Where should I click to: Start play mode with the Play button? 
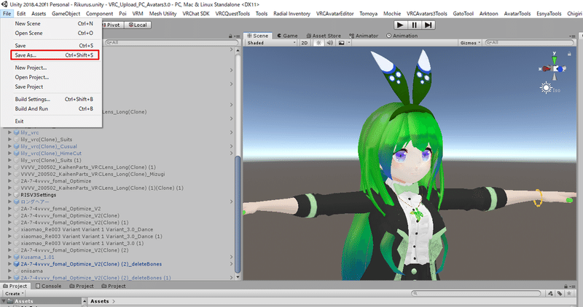click(400, 25)
